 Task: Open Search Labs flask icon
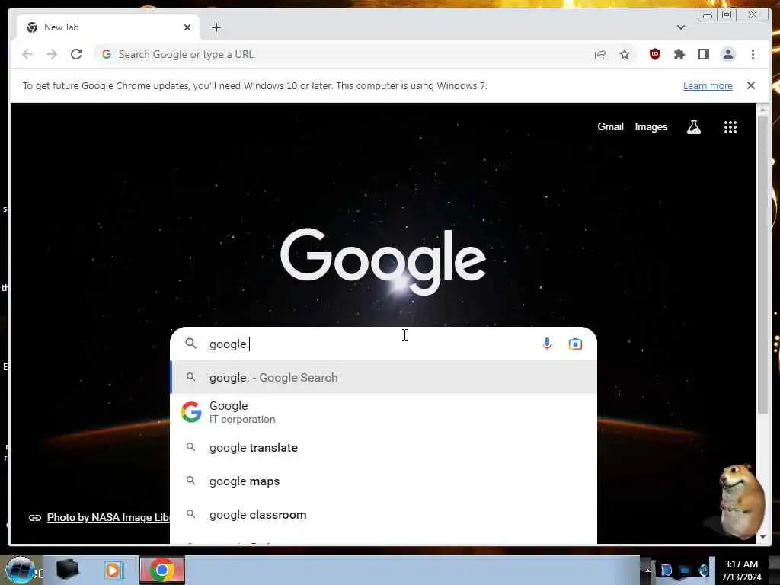click(x=693, y=127)
